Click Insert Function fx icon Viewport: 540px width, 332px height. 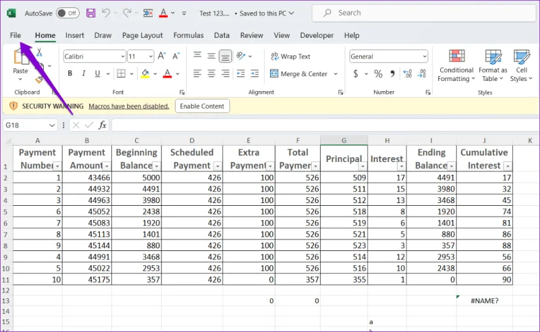103,125
